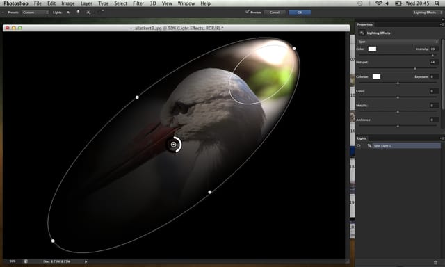Open status bar info arrow menu

click(86, 261)
